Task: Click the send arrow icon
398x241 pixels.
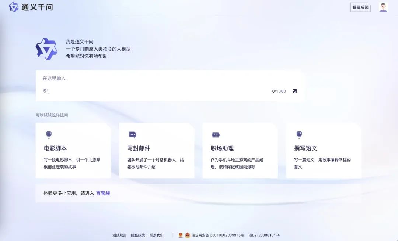Action: [x=294, y=91]
